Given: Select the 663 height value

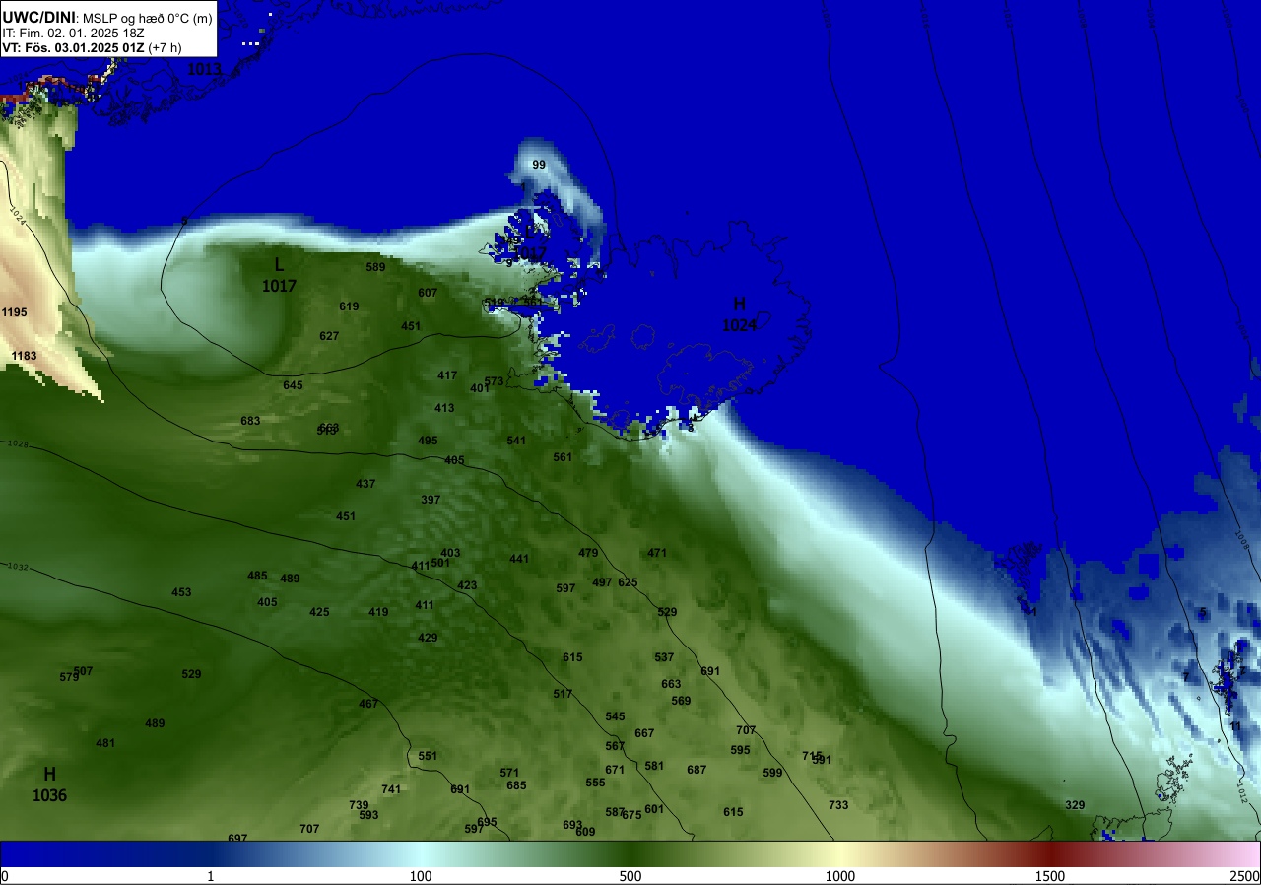Looking at the screenshot, I should [671, 684].
